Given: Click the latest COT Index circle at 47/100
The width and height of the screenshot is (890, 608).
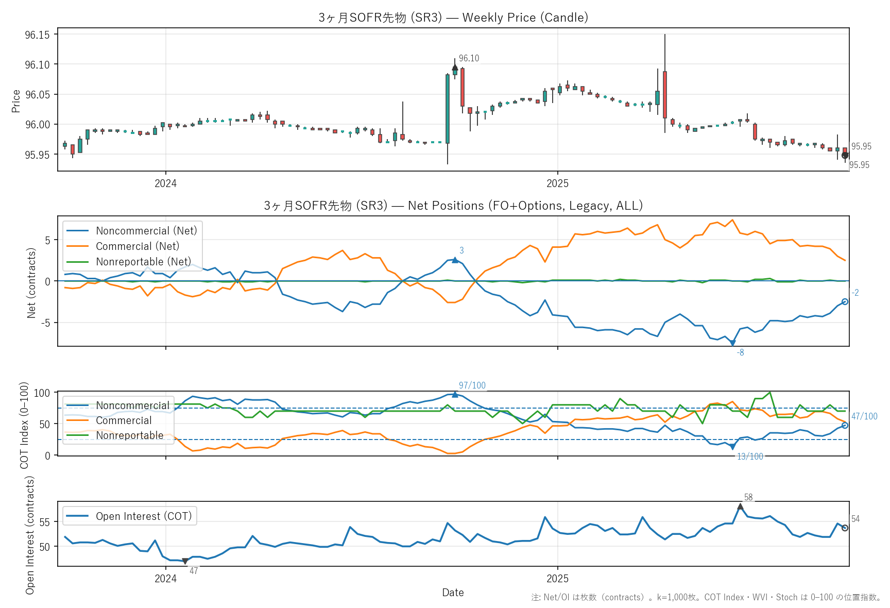Looking at the screenshot, I should coord(845,426).
